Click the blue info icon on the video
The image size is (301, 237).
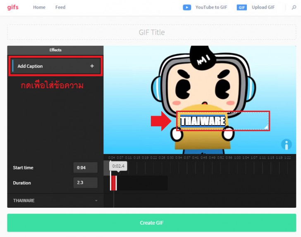tap(287, 145)
